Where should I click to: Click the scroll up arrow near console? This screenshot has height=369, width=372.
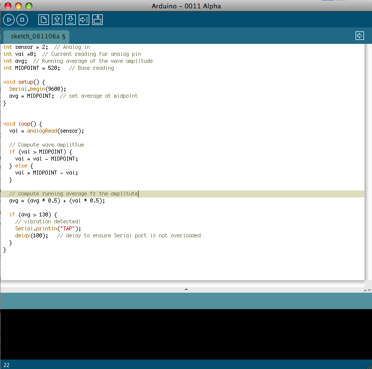click(x=366, y=290)
